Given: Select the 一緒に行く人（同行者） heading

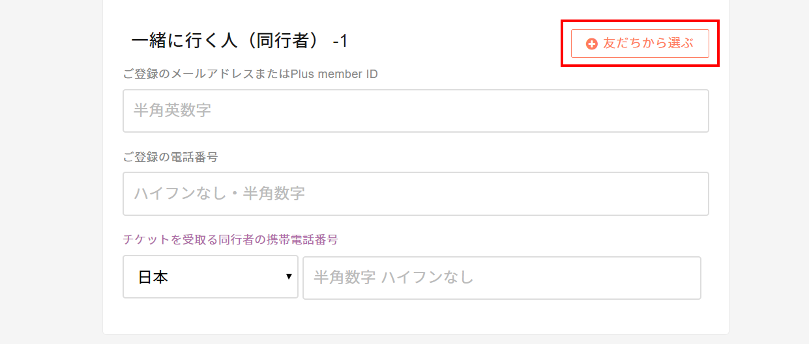Looking at the screenshot, I should (x=228, y=41).
